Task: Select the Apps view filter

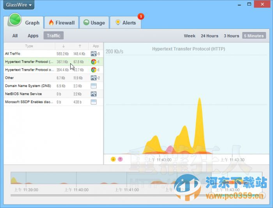Action: [33, 36]
